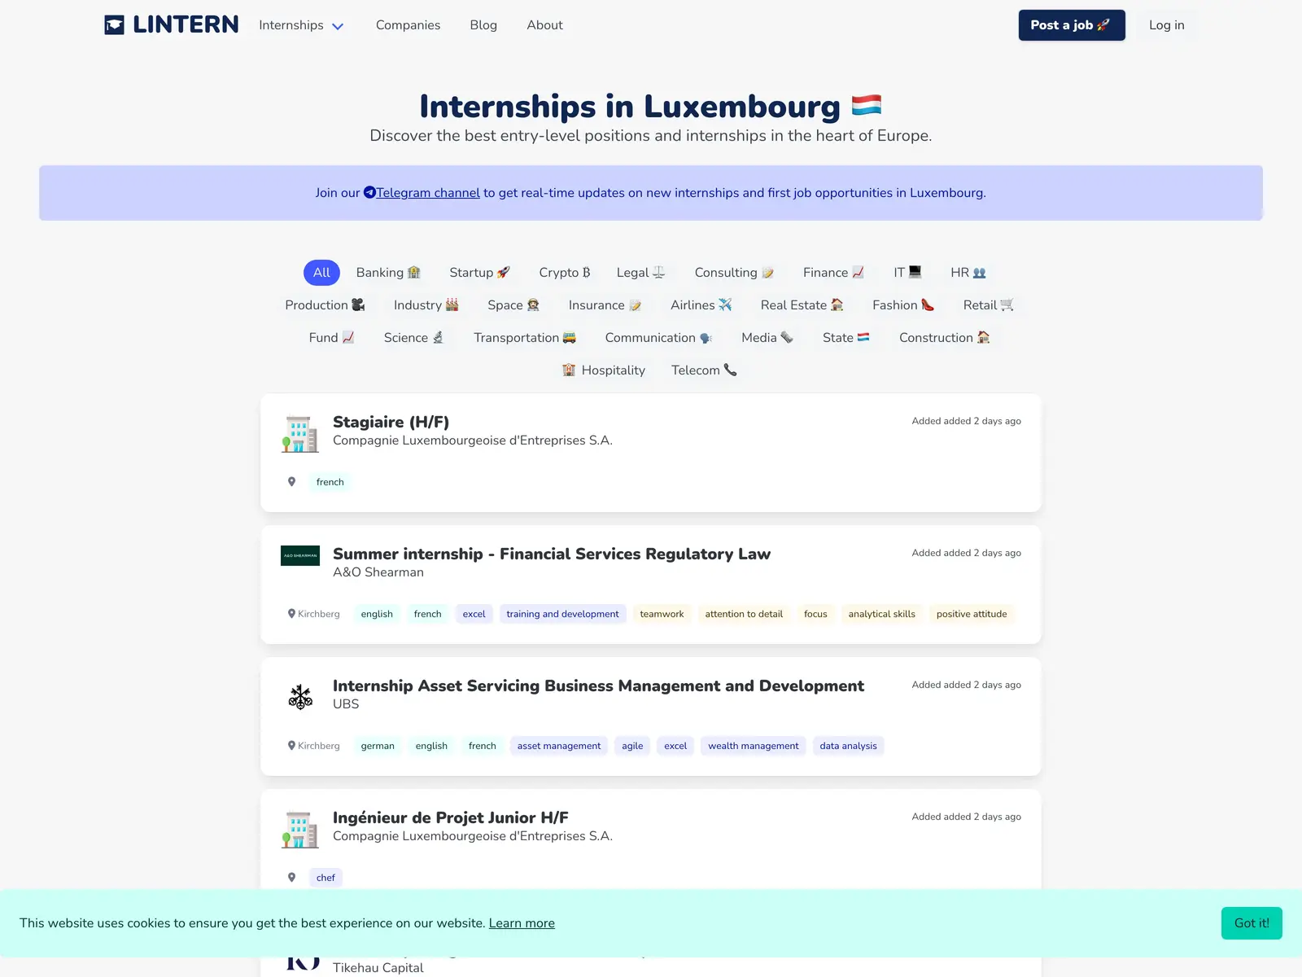Filter by Insurance category

point(605,305)
